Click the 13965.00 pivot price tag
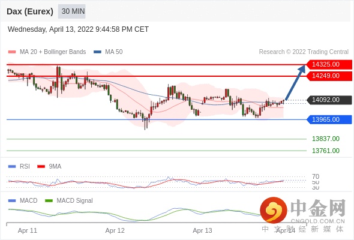The width and height of the screenshot is (354, 240). pyautogui.click(x=329, y=119)
